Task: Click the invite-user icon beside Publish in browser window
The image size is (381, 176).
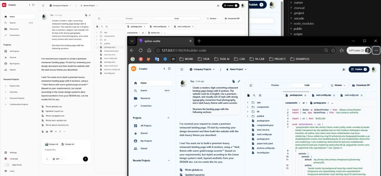Action: click(x=344, y=69)
